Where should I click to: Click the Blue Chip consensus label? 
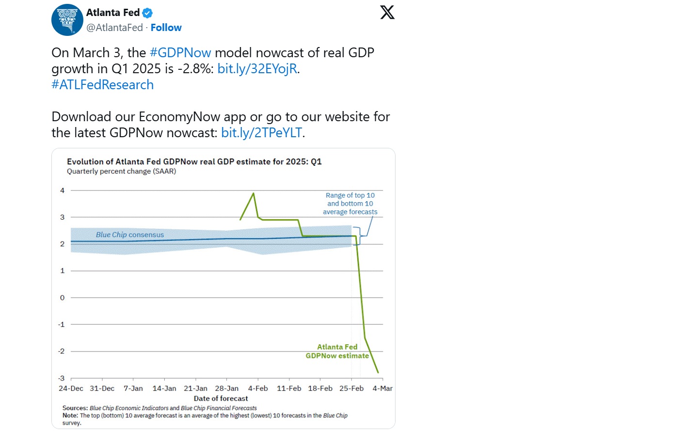tap(130, 235)
